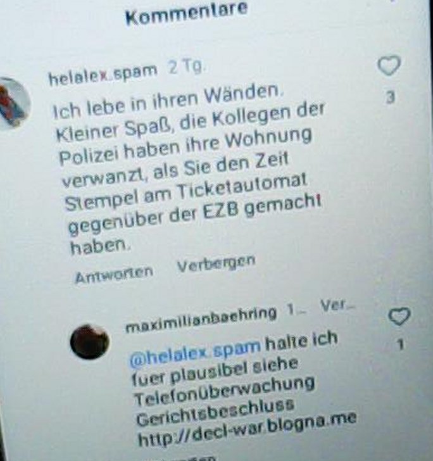The image size is (433, 461).
Task: Open the maximilianbaehring username link
Action: coord(201,319)
